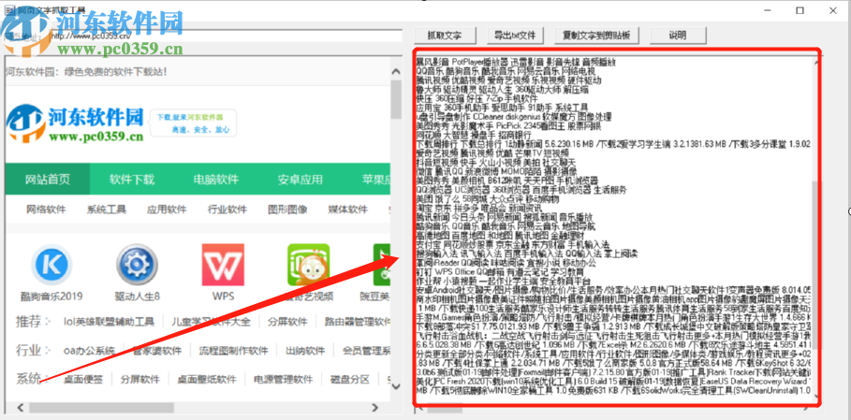The height and width of the screenshot is (420, 851).
Task: Open 流程图制作软件 link
Action: 233,351
